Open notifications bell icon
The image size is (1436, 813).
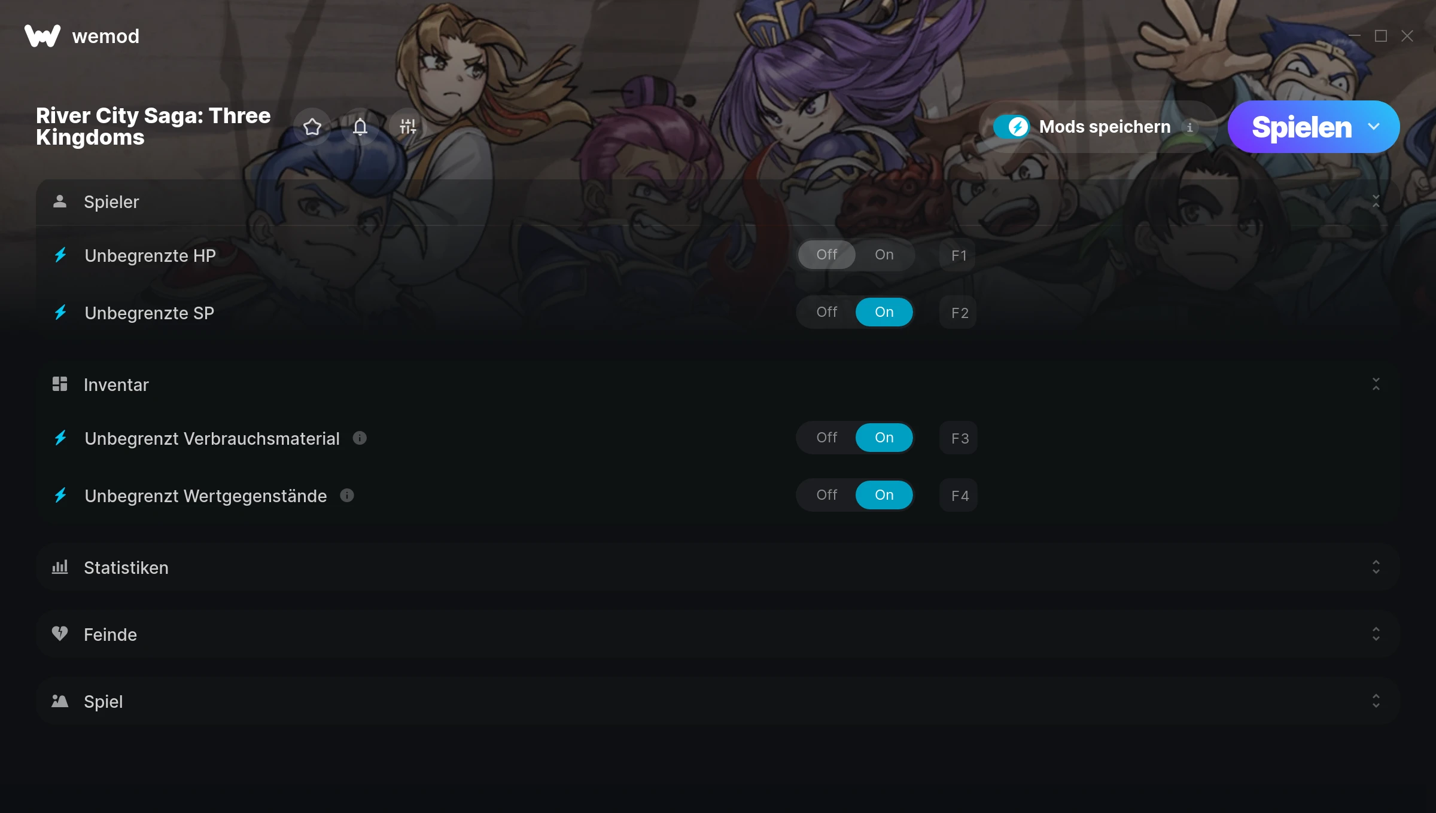coord(360,127)
